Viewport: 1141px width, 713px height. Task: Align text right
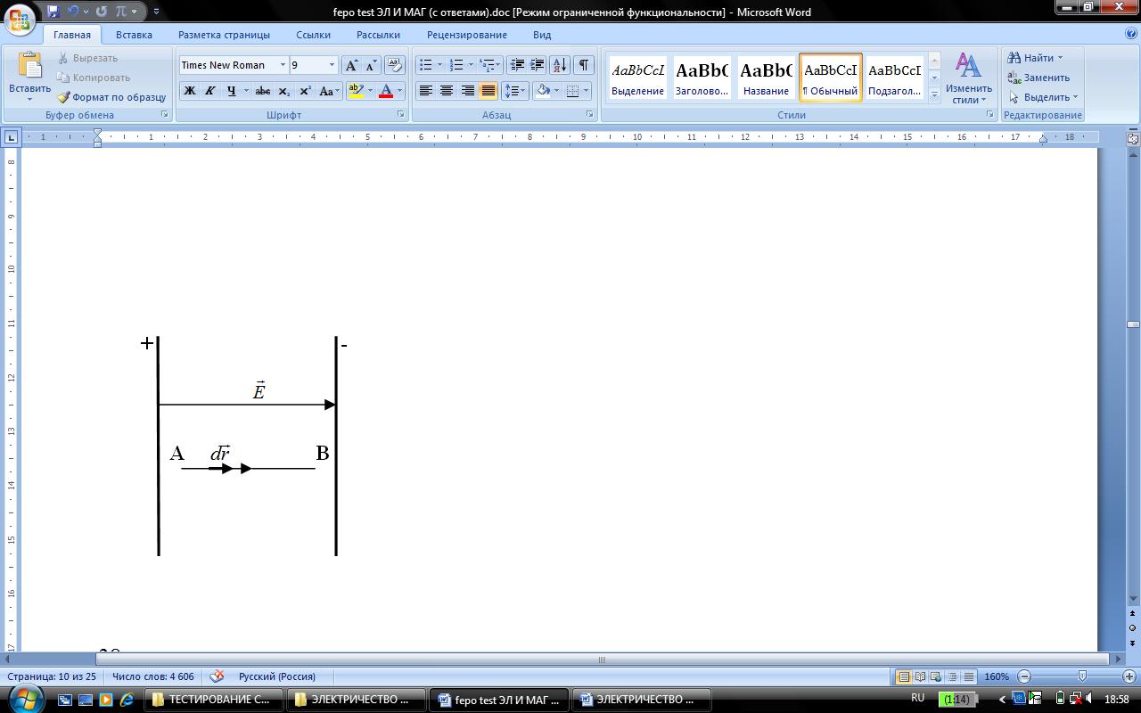(467, 91)
